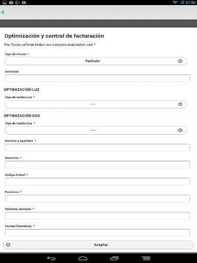Tap the Wi-Fi status bar icon

175,3
